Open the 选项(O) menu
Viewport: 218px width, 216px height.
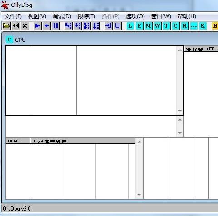pyautogui.click(x=135, y=16)
